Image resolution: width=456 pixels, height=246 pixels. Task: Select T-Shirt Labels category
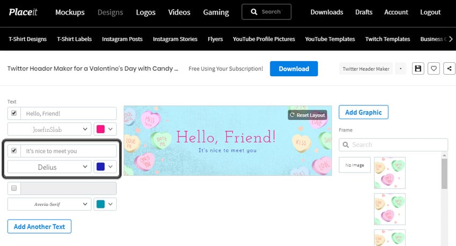point(74,39)
